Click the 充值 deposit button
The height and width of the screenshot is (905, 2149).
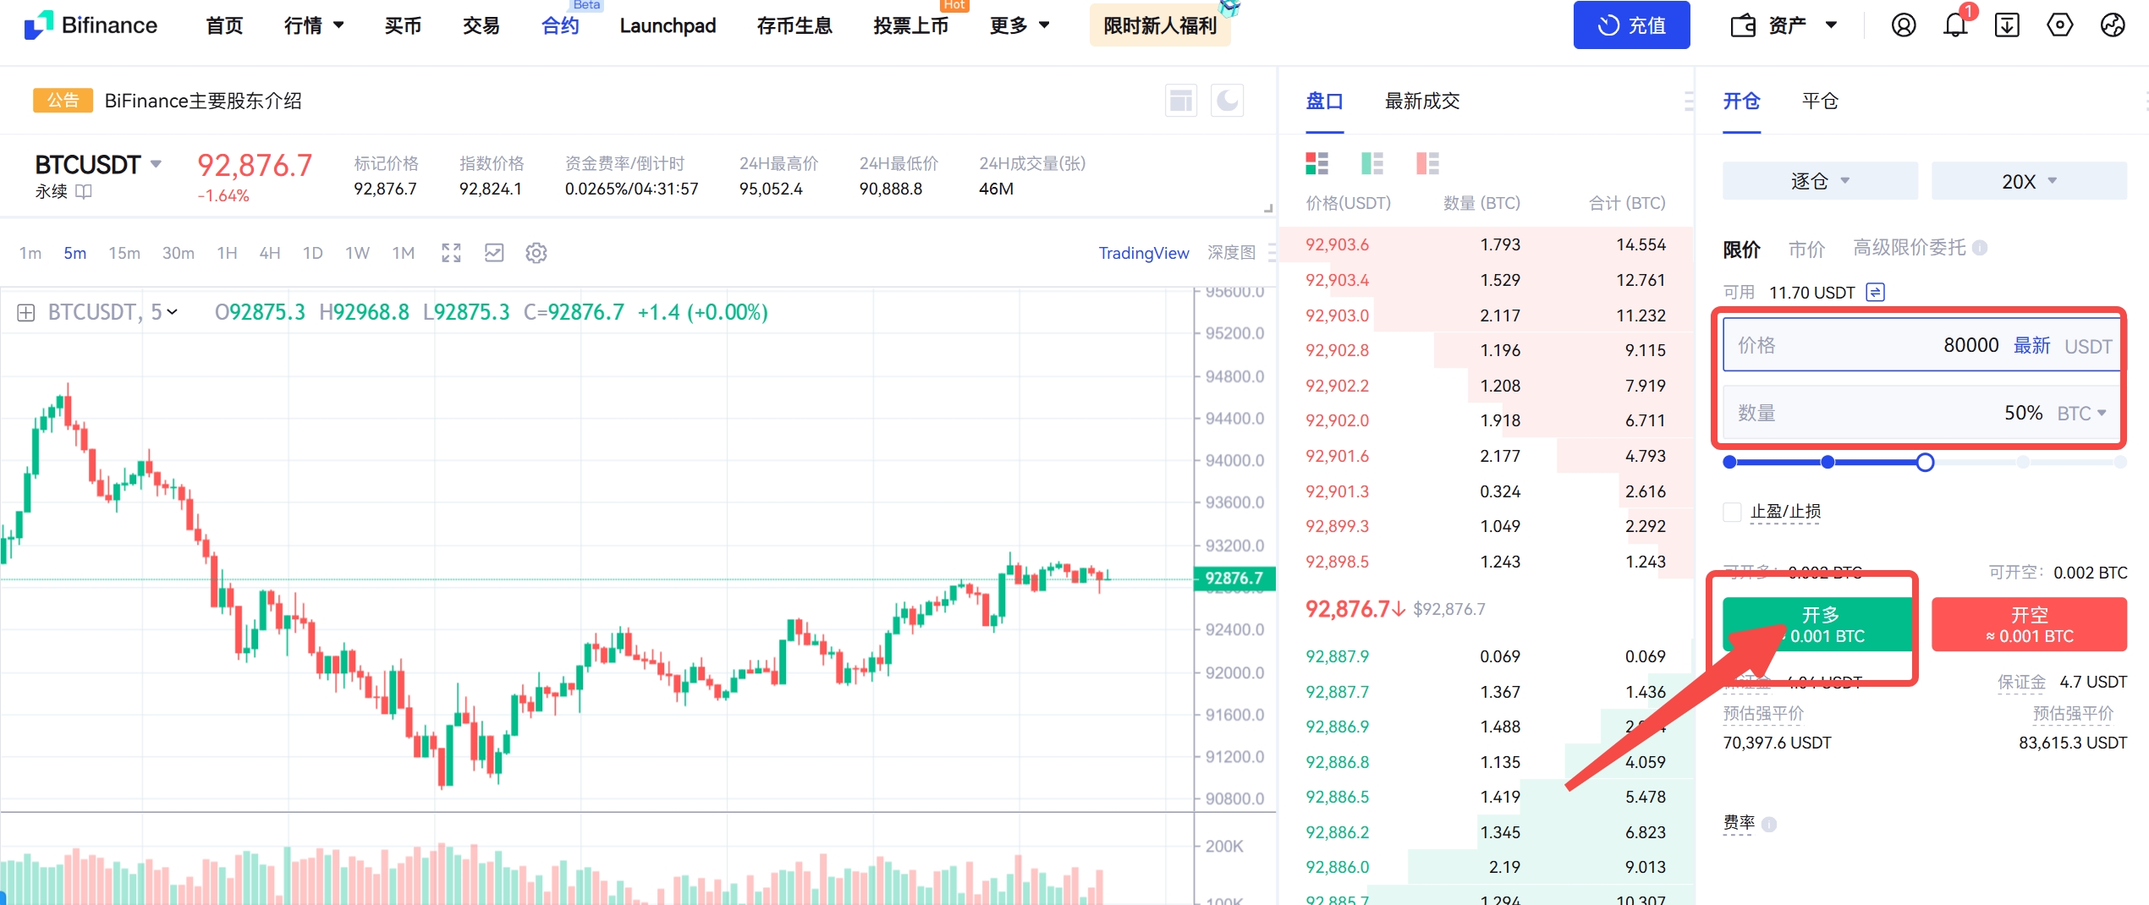(x=1630, y=25)
